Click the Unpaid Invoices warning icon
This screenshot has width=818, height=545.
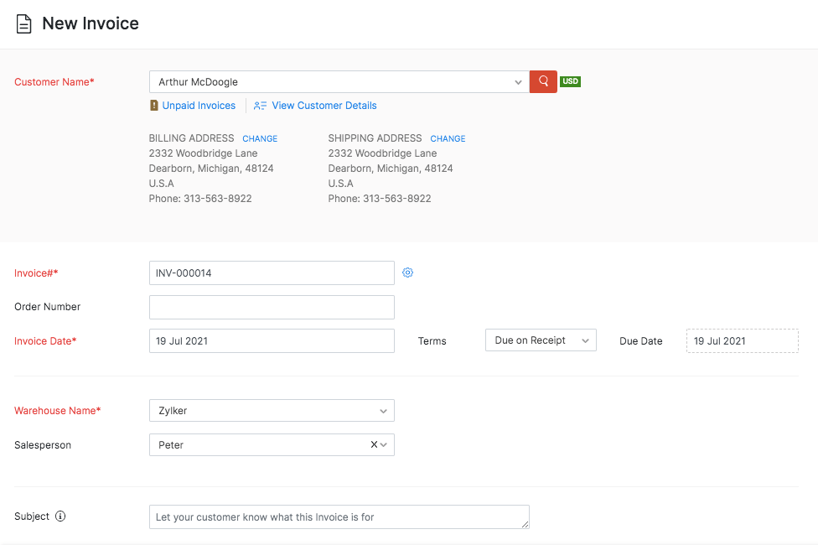(153, 106)
